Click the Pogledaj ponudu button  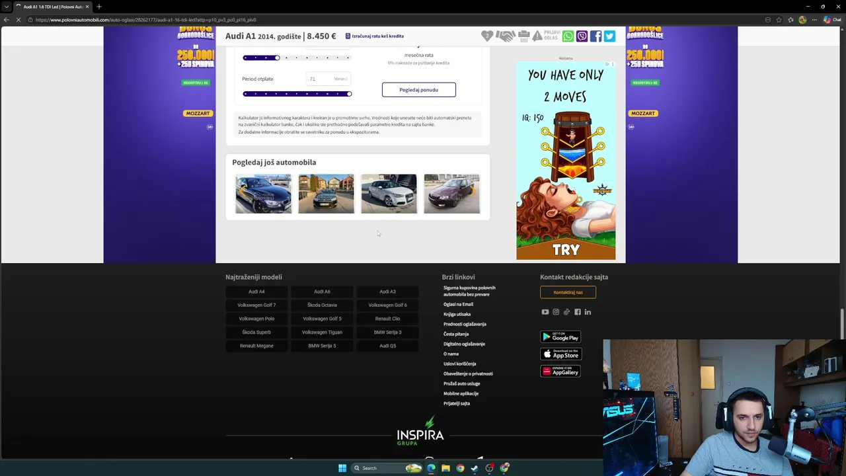point(418,90)
